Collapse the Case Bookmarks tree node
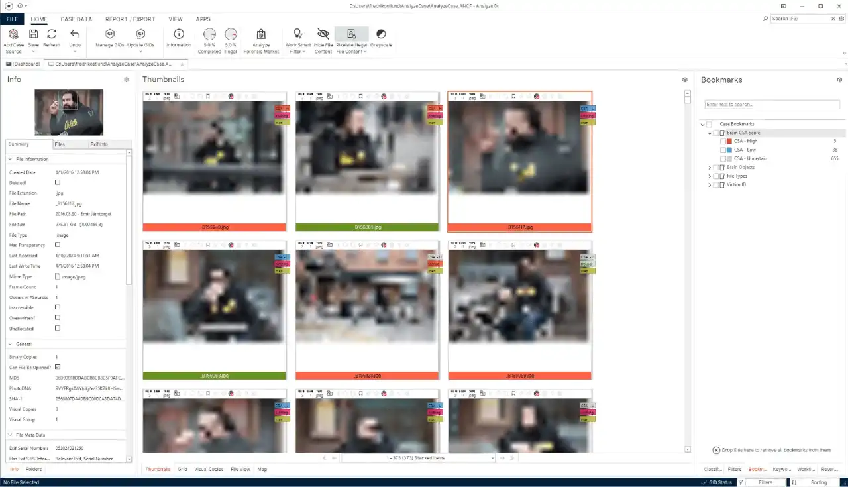 [x=702, y=124]
